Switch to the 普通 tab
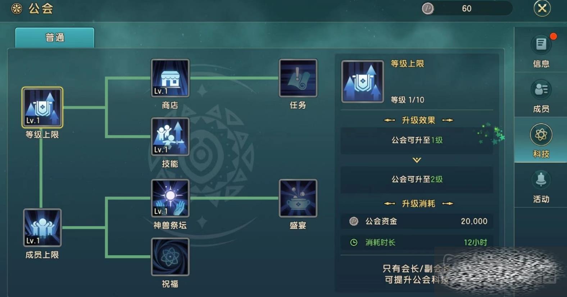The height and width of the screenshot is (297, 567). [x=55, y=37]
